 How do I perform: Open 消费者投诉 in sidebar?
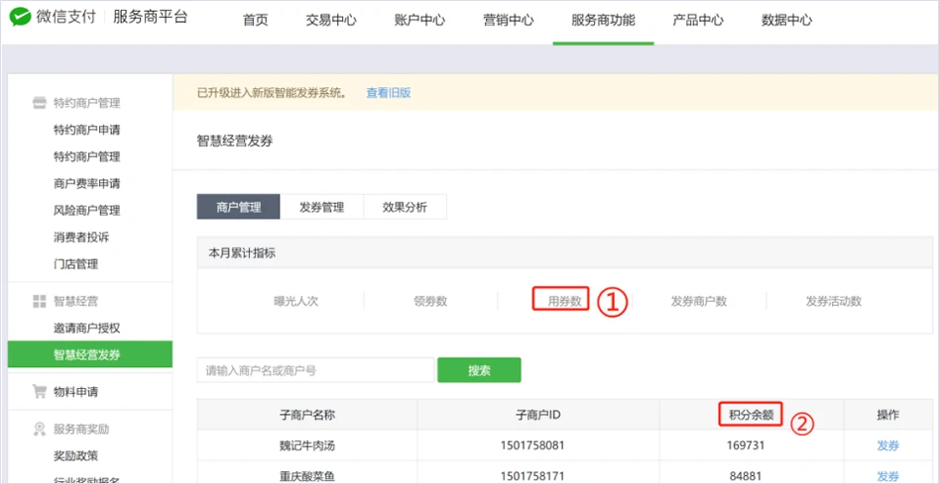(x=81, y=238)
